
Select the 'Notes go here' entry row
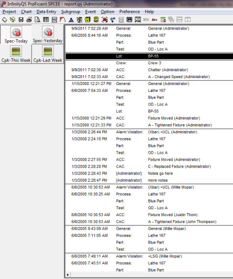(149, 173)
